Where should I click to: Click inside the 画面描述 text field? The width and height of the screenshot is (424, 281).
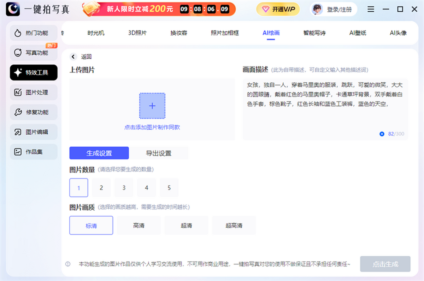[325, 113]
